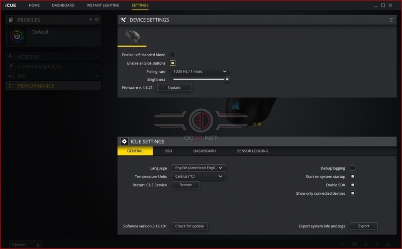The height and width of the screenshot is (249, 402).
Task: Open the Actions section
Action: click(x=53, y=57)
